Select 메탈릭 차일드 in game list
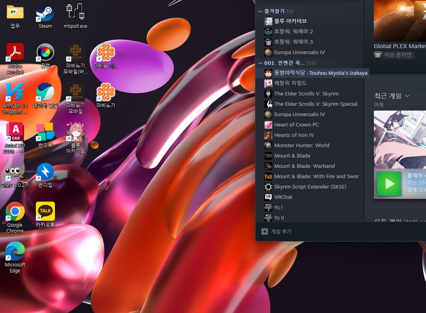Image resolution: width=426 pixels, height=313 pixels. [310, 83]
